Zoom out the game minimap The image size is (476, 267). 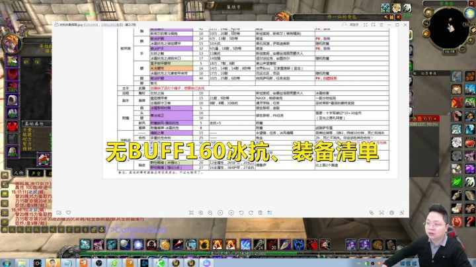462,48
